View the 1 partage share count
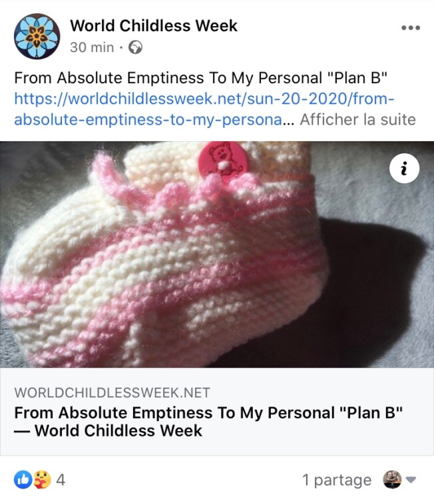 [337, 480]
